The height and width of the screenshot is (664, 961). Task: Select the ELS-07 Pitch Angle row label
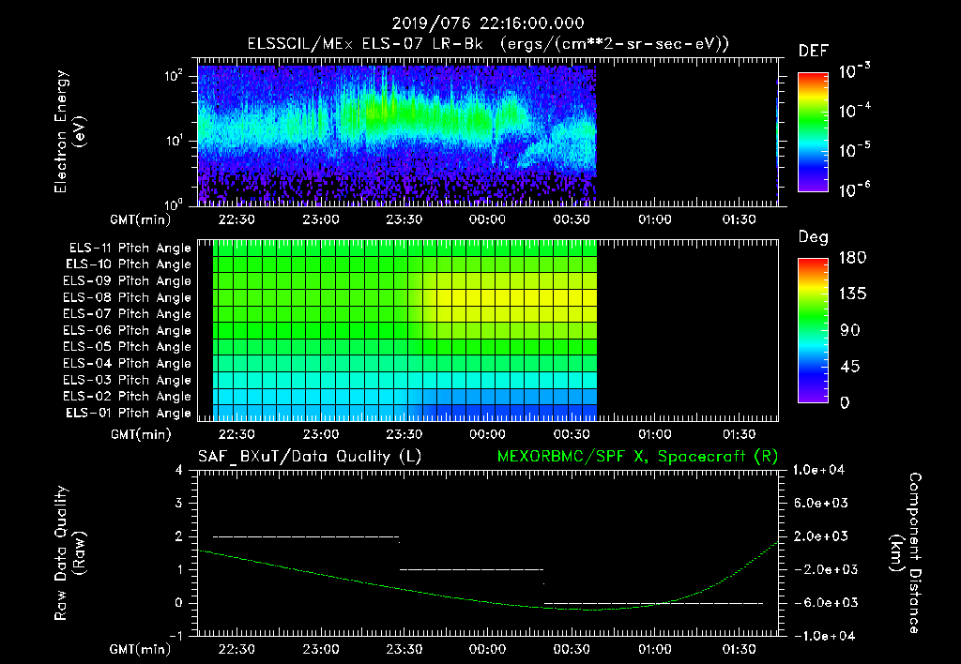[x=127, y=313]
